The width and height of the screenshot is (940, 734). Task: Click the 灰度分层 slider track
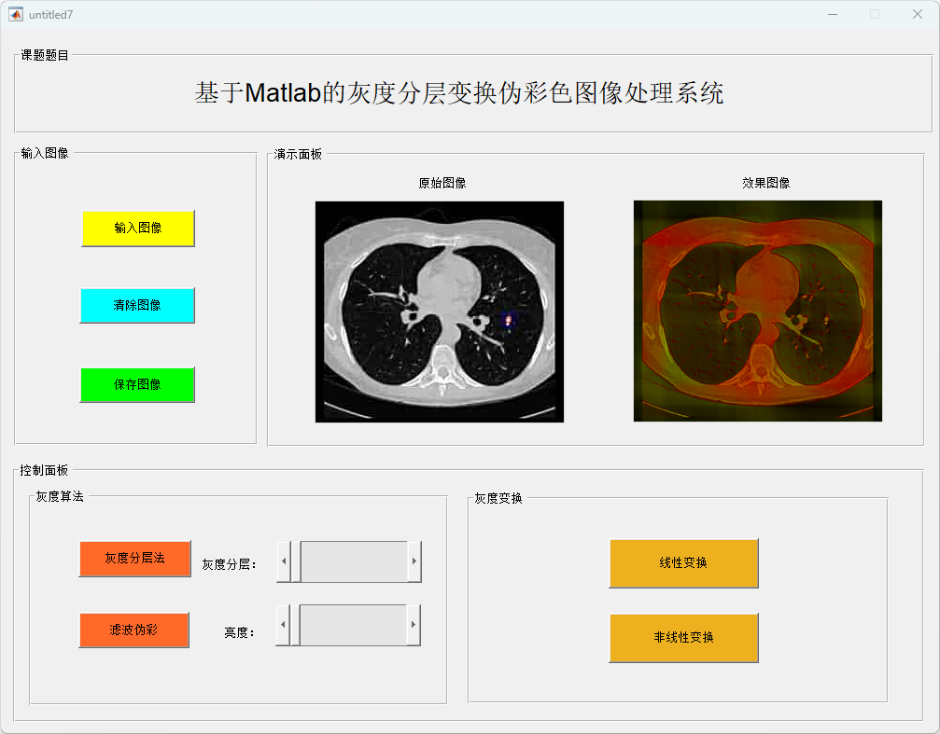[x=355, y=561]
